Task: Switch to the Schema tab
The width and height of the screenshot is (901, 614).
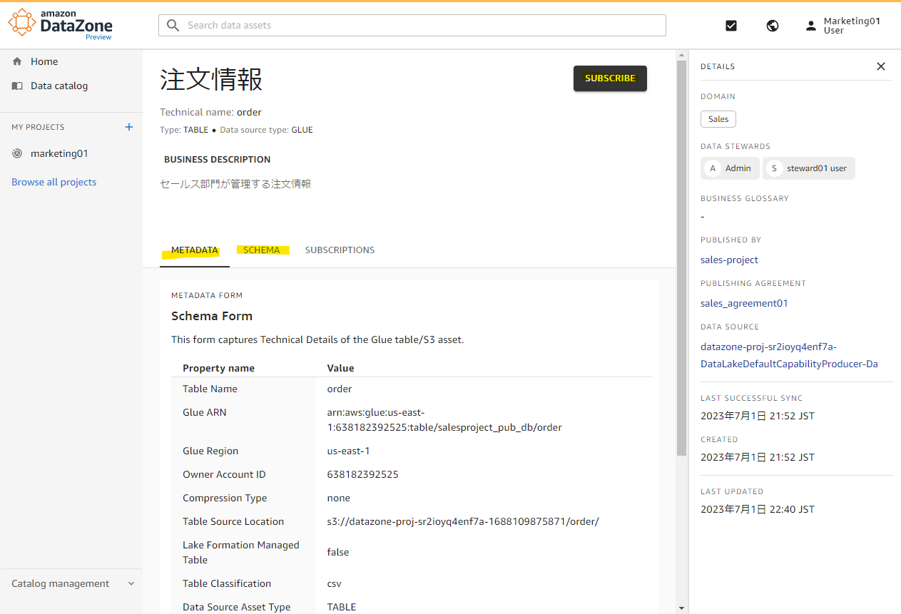Action: (x=262, y=250)
